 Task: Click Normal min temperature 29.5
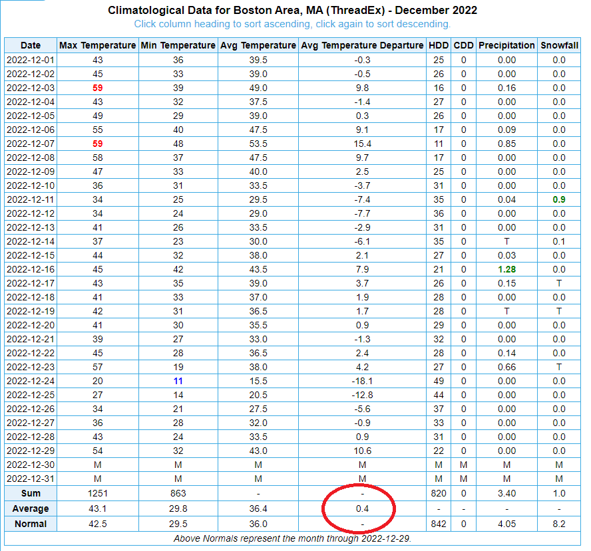pyautogui.click(x=178, y=524)
